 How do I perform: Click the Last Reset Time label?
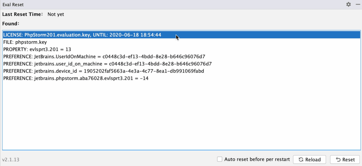coord(23,14)
